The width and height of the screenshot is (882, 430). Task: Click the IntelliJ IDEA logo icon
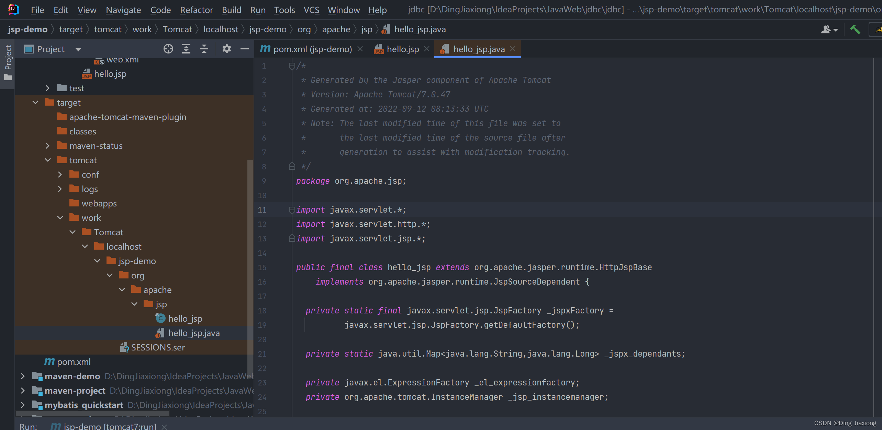tap(13, 9)
